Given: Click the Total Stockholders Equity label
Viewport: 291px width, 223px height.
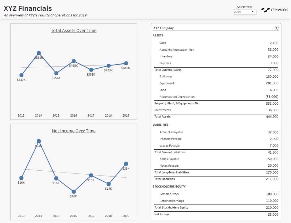Looking at the screenshot, I should pyautogui.click(x=171, y=207).
